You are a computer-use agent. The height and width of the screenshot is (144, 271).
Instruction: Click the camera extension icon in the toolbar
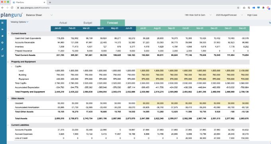click(244, 8)
